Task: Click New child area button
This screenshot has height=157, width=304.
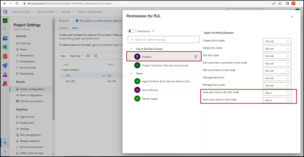Action: tap(75, 56)
